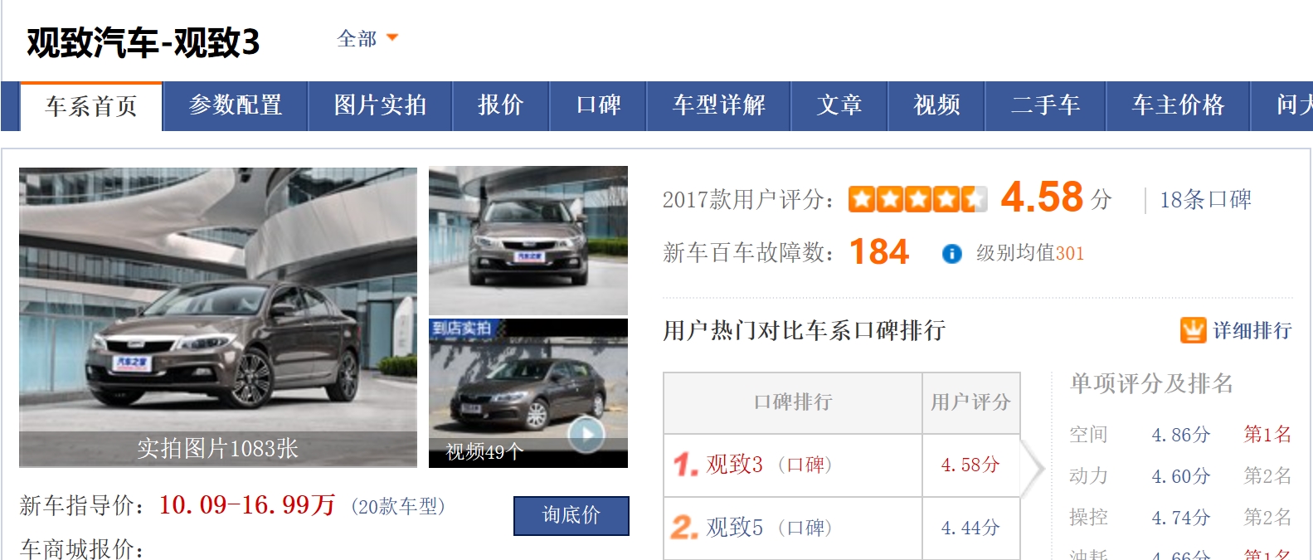Click the 空间 rating score 4.86分
The height and width of the screenshot is (560, 1313).
click(1181, 435)
